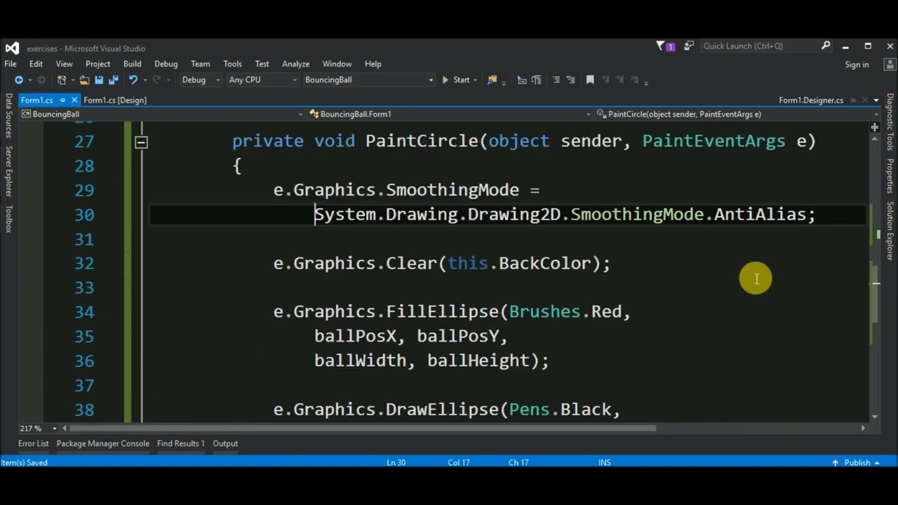
Task: Click the Open File folder icon
Action: coord(84,80)
